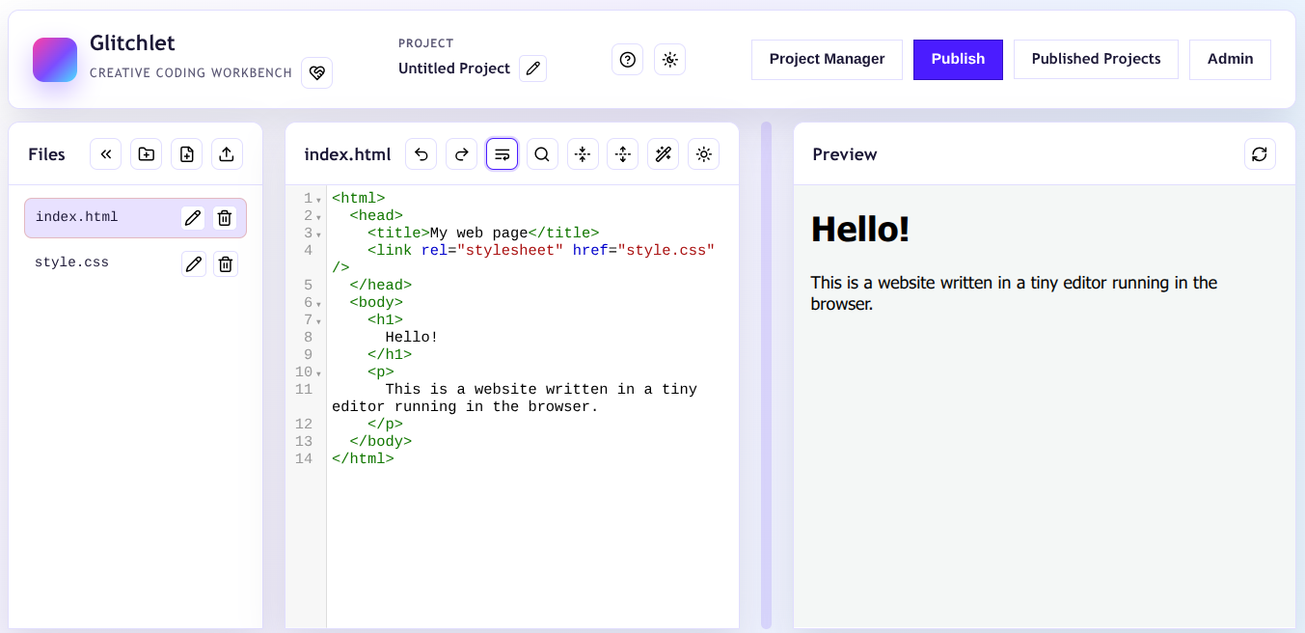
Task: Delete index.html with its trash icon
Action: 225,218
